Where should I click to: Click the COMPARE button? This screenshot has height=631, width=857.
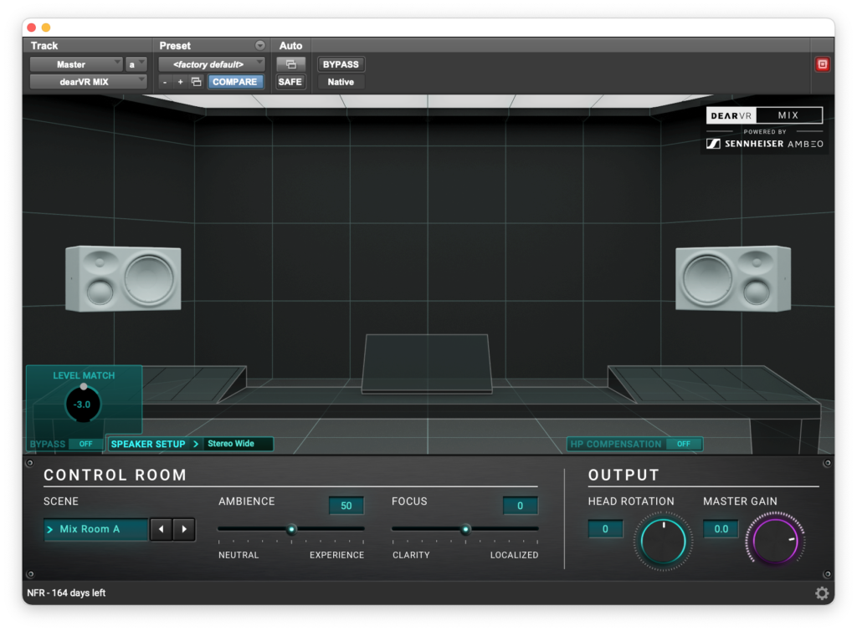point(234,82)
